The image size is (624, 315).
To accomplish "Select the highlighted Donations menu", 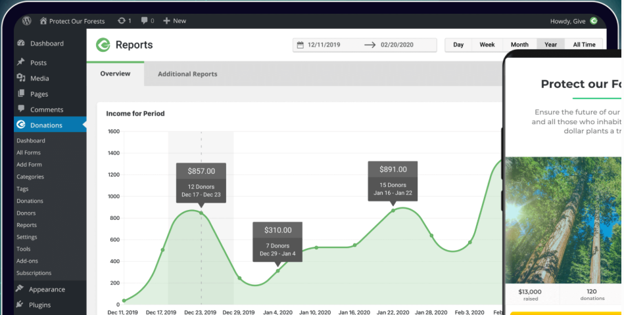I will click(50, 125).
